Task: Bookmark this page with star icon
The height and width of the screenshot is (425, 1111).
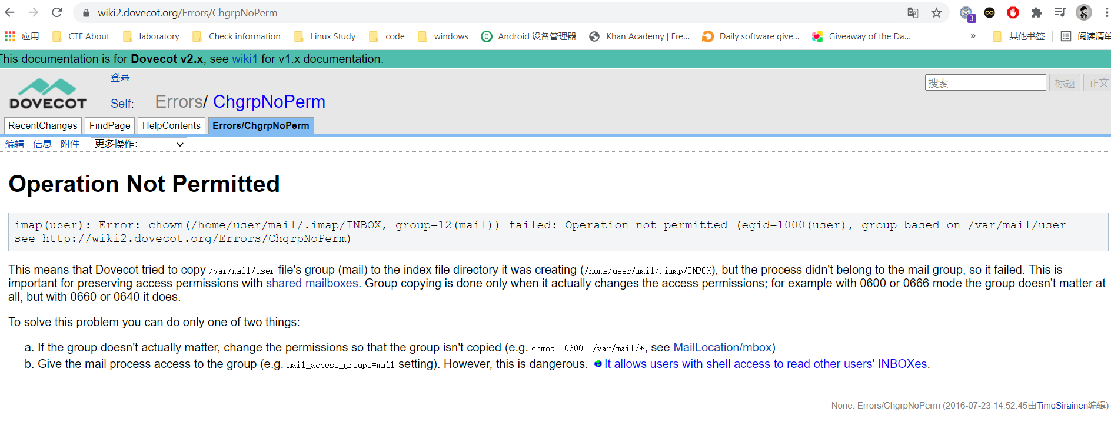Action: tap(936, 13)
